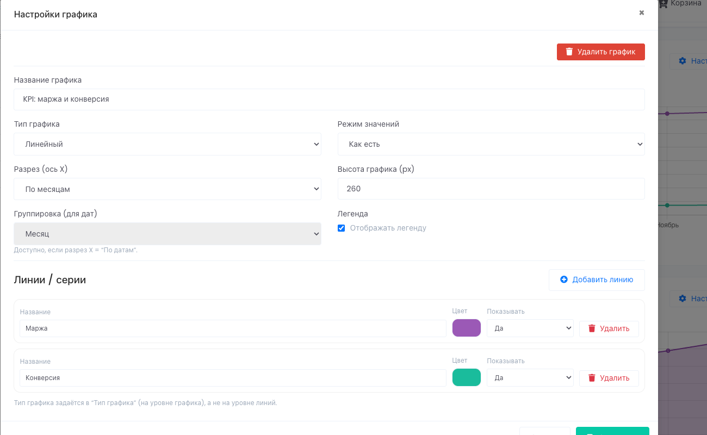Close the 'Настройки графика' dialog
The width and height of the screenshot is (707, 435).
point(642,13)
